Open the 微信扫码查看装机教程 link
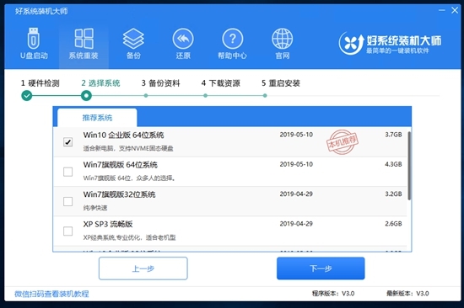The image size is (464, 308). pyautogui.click(x=51, y=294)
